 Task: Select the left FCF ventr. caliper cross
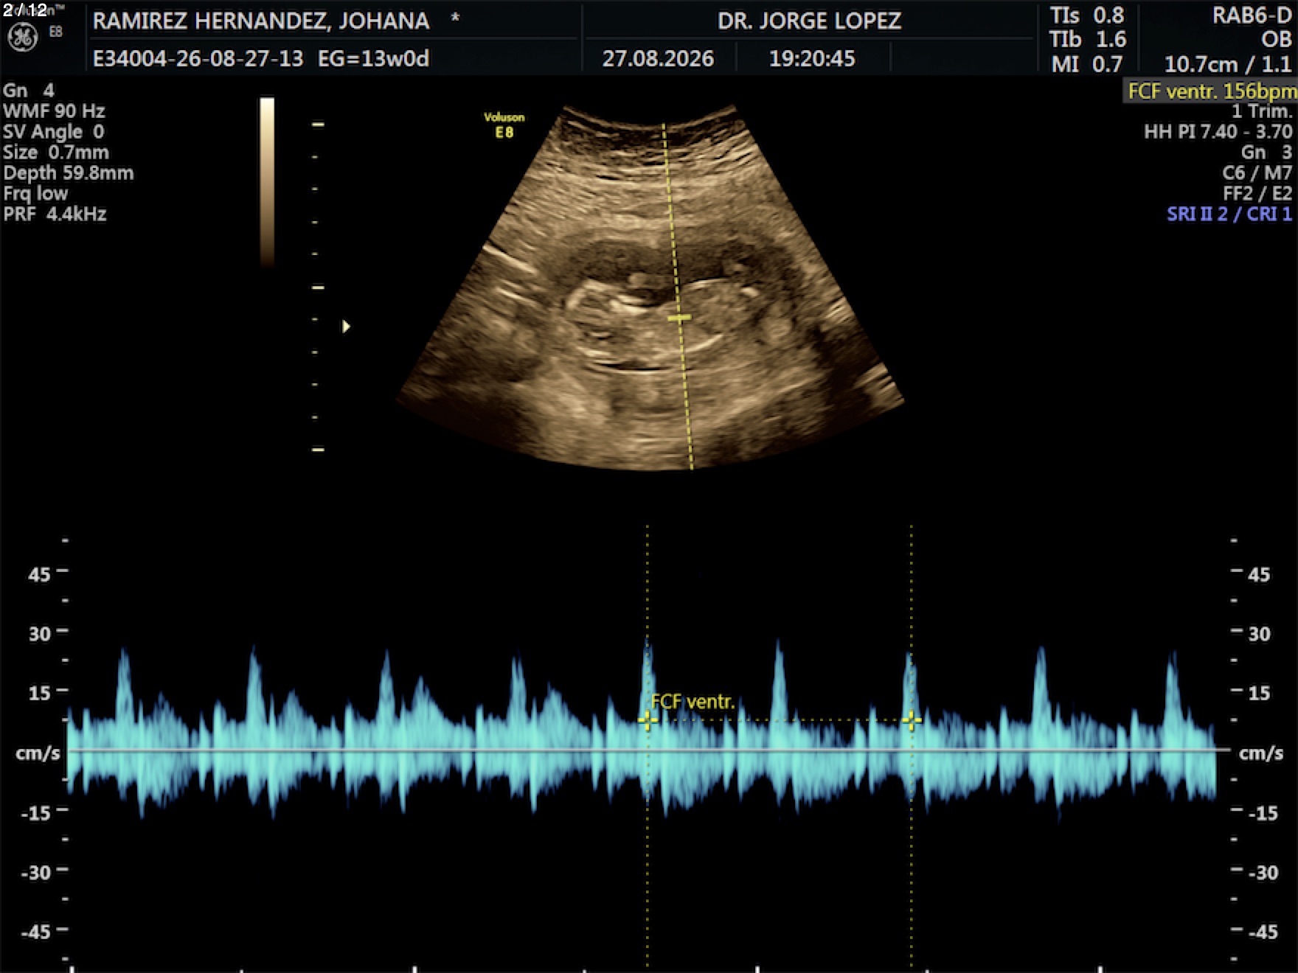click(x=648, y=720)
